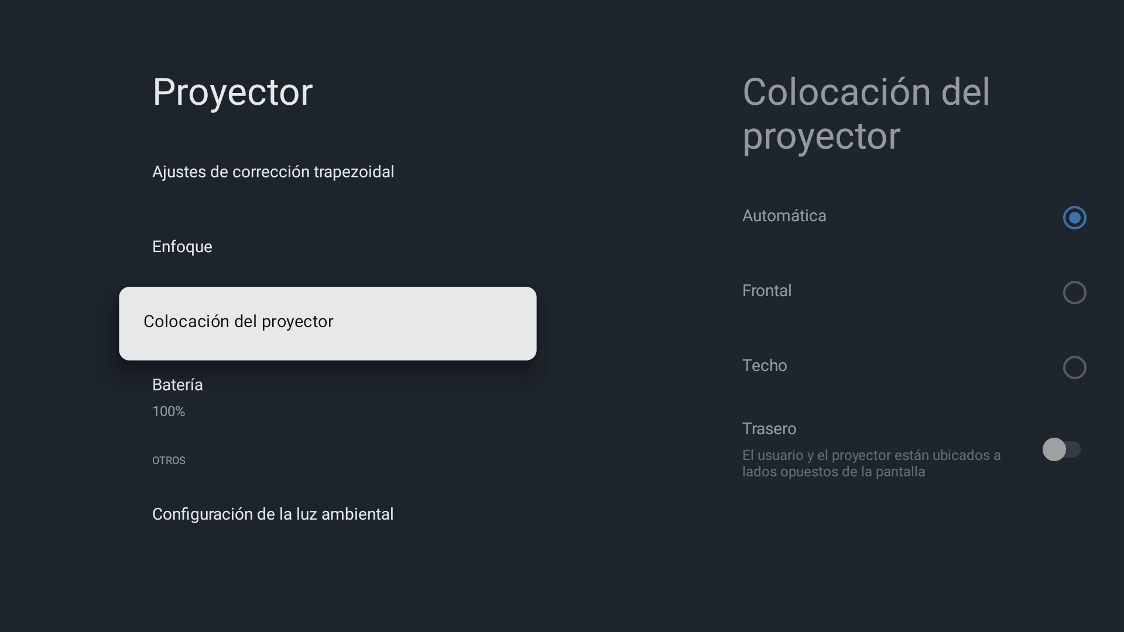Click the OTROS section header
The image size is (1124, 632).
[169, 461]
